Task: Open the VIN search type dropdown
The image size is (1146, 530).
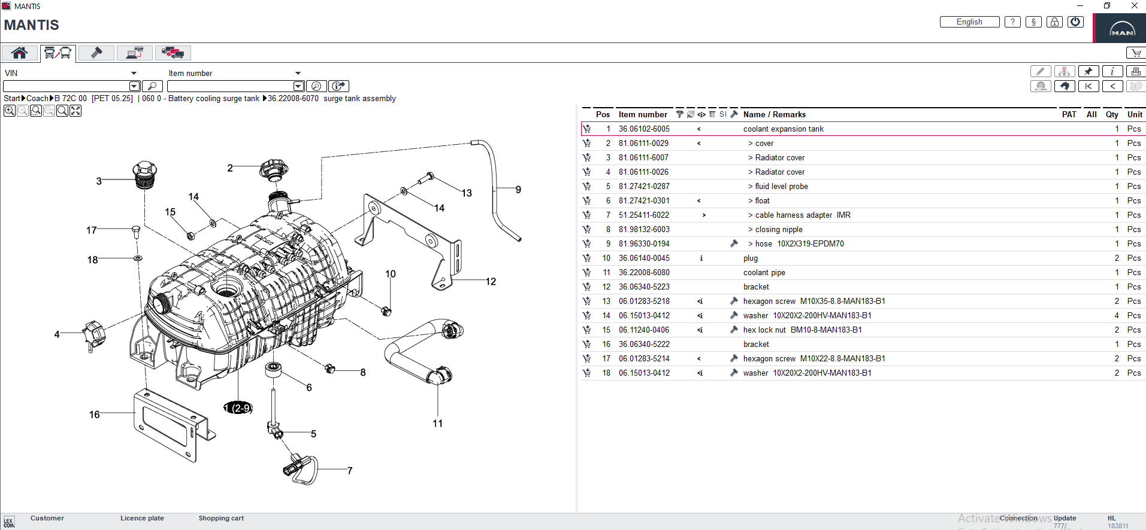Action: (x=134, y=73)
